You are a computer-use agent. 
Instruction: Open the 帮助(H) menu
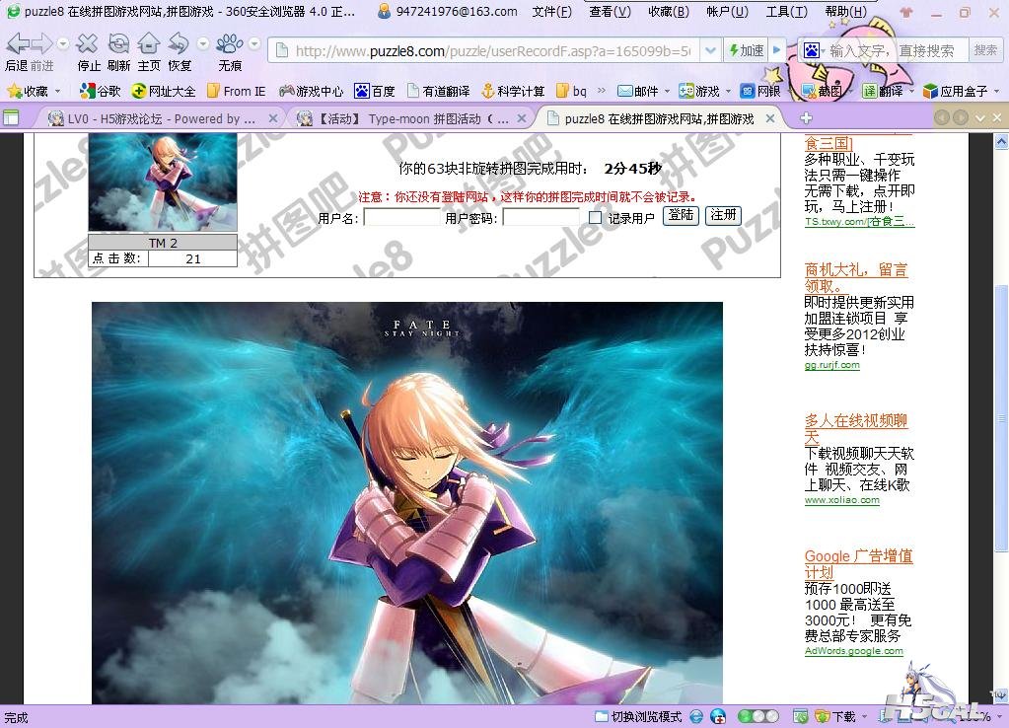[845, 12]
